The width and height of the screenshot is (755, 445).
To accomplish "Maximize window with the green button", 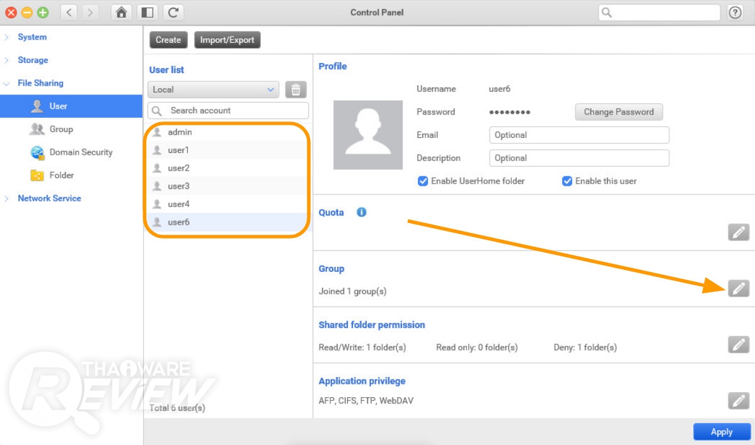I will tap(43, 13).
